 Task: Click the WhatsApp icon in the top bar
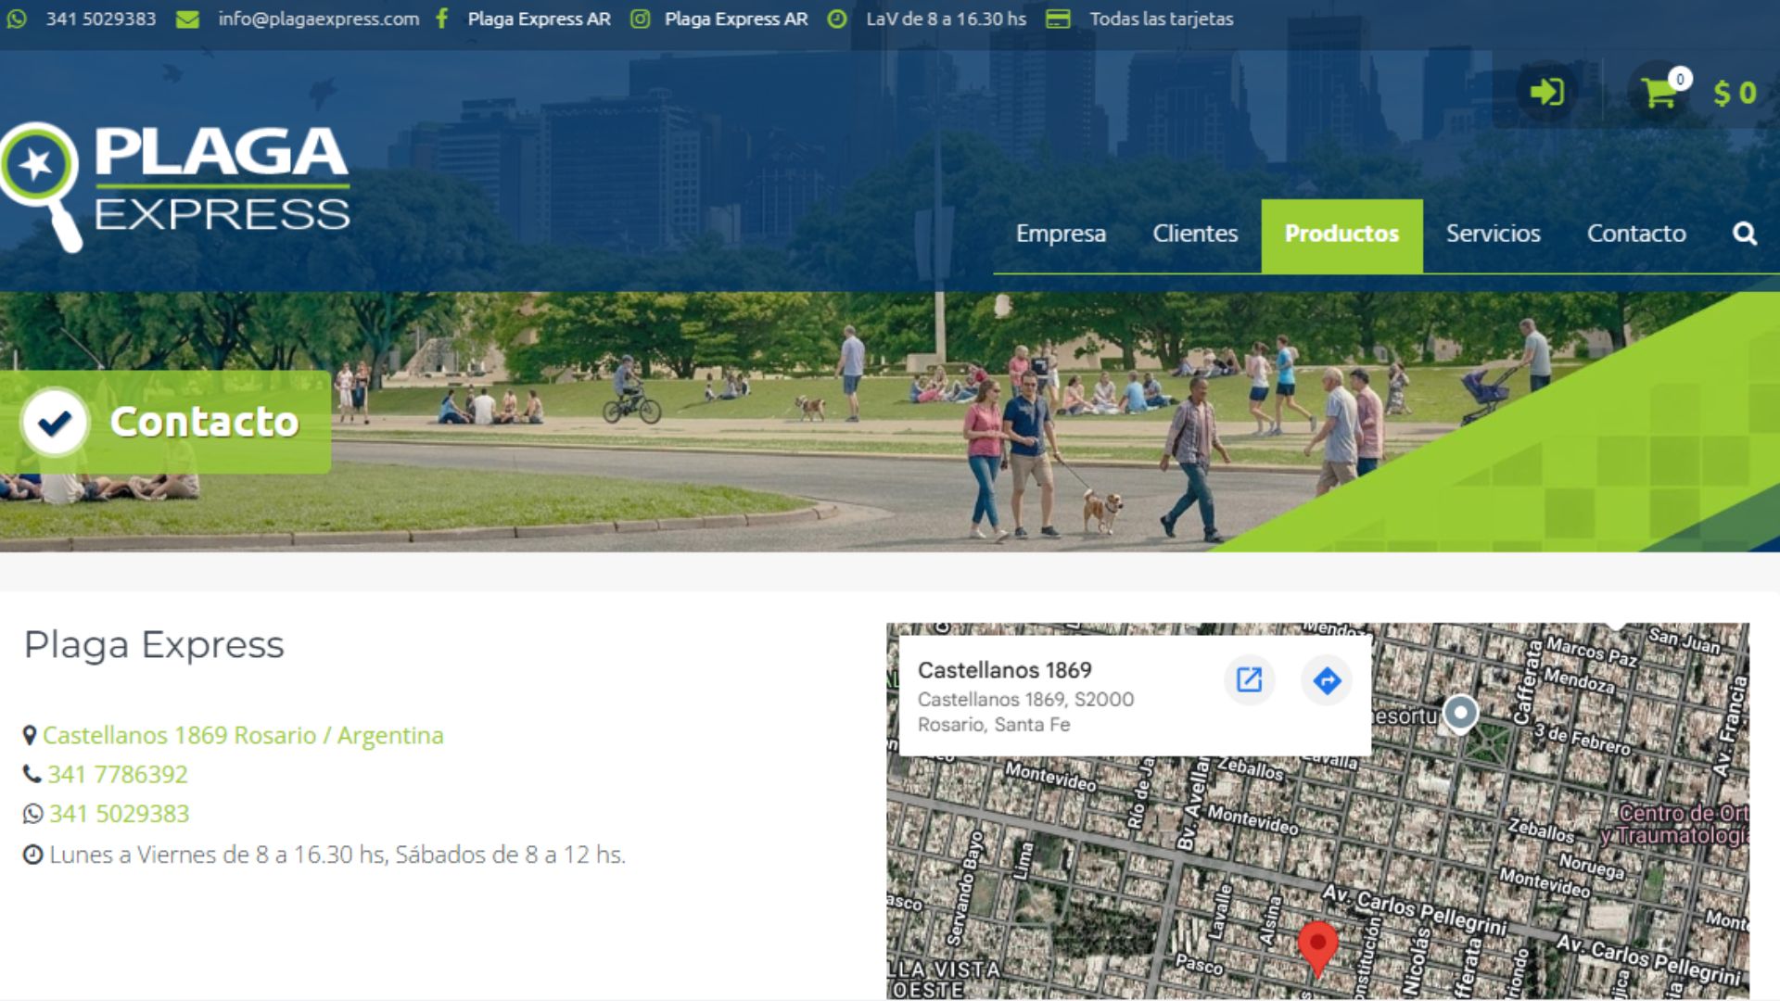17,19
